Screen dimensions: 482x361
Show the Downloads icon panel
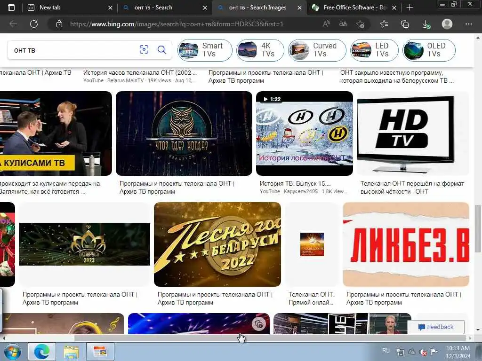(x=426, y=24)
